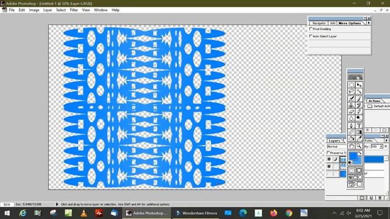Select the Pencil tool
This screenshot has height=219, width=390.
359,111
